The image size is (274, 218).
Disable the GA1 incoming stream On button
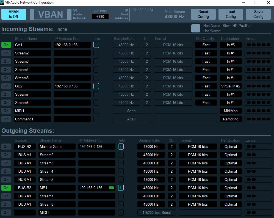[x=6, y=45]
